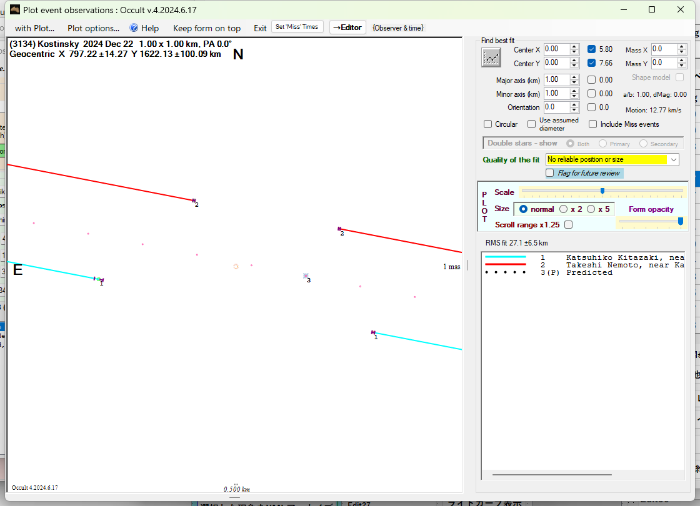Toggle Flag for future review checkbox

[x=550, y=173]
